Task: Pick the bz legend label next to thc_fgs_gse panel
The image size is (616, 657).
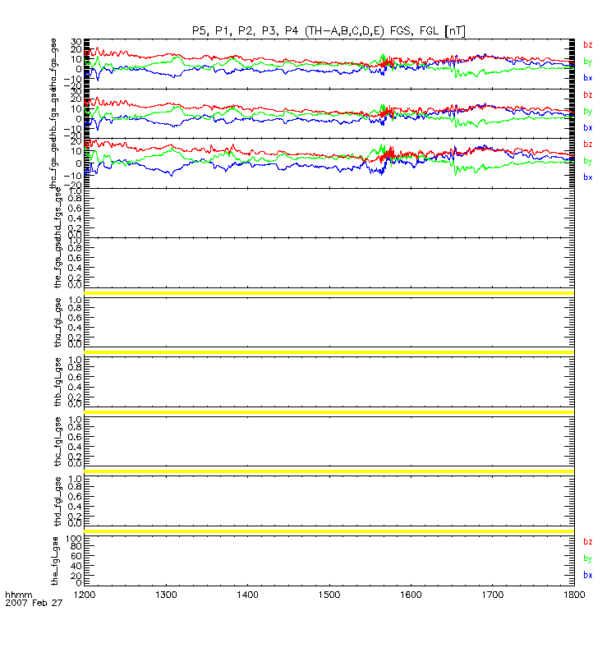Action: 588,145
